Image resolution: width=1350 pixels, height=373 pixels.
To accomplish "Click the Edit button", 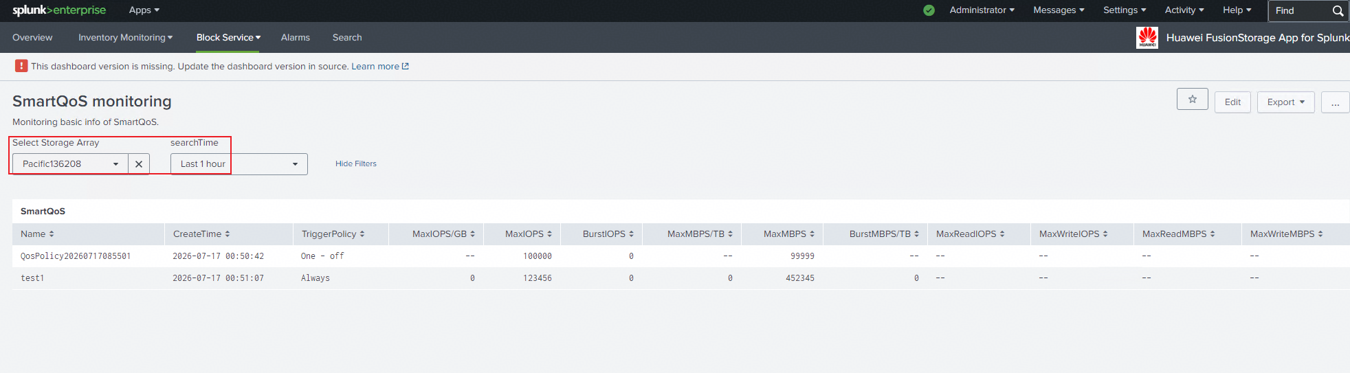I will click(x=1232, y=102).
